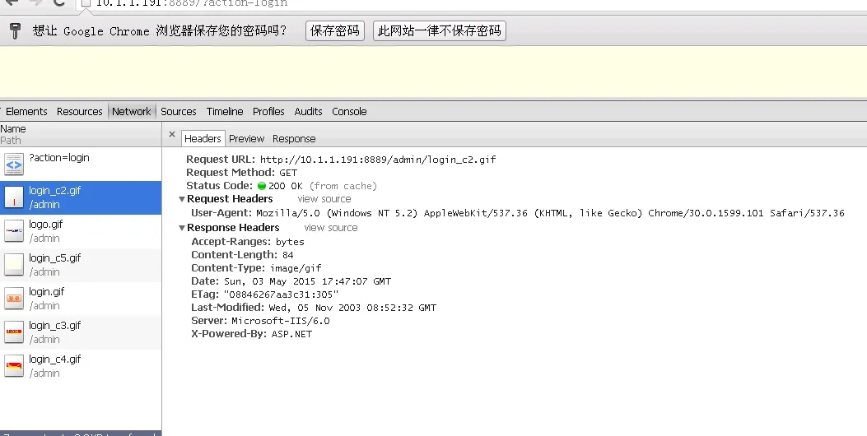The height and width of the screenshot is (436, 867).
Task: Click the ?action=login document file icon
Action: [14, 165]
